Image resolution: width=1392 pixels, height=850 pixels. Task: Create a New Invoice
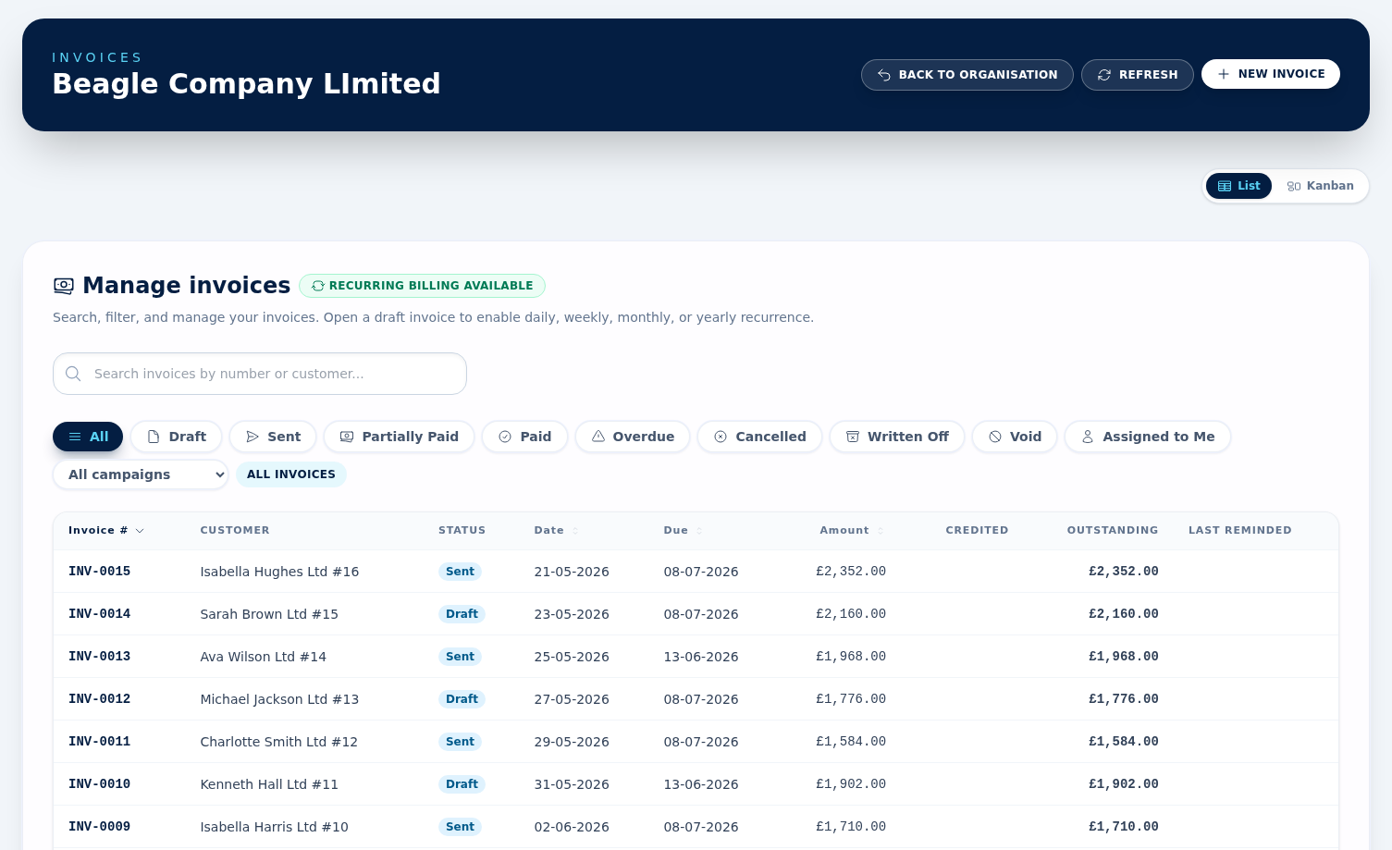[x=1270, y=74]
